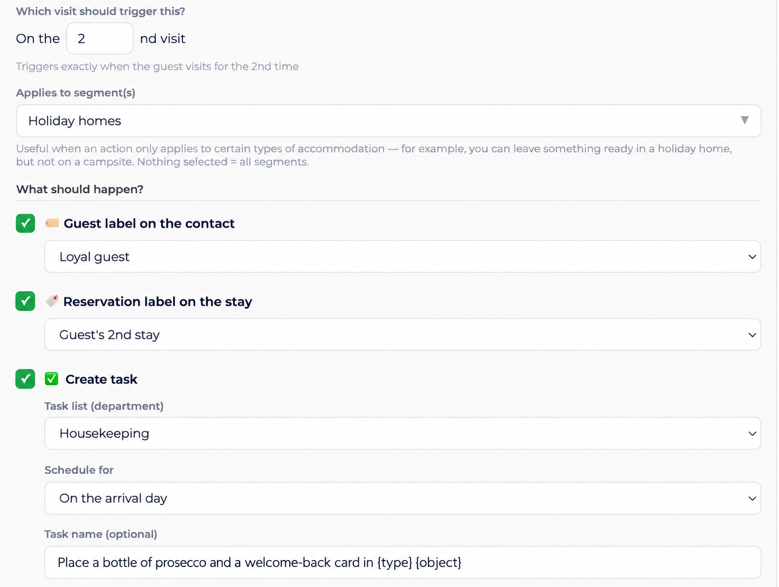Open the Applies to segment(s) dropdown
This screenshot has height=587, width=779.
click(388, 121)
